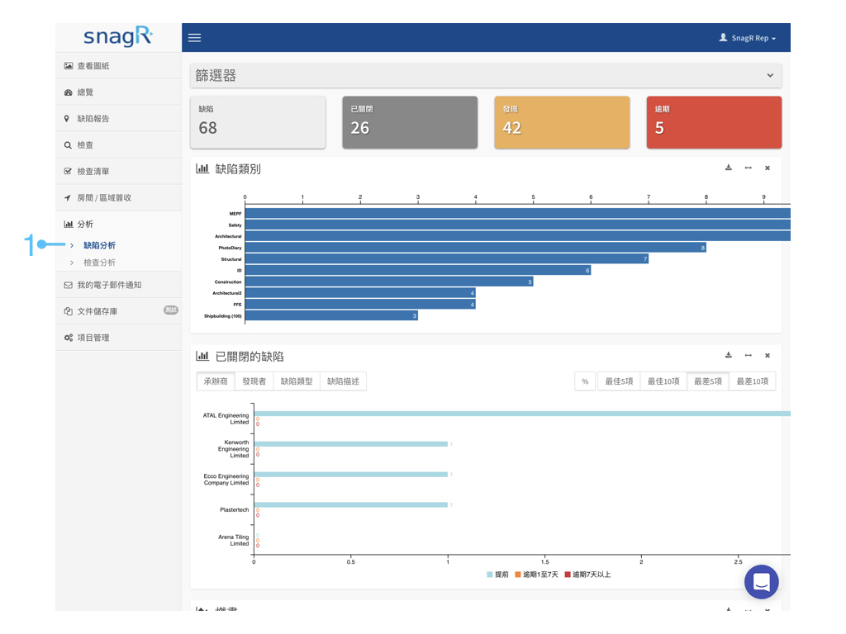Viewport: 846px width, 634px height.
Task: Click the PhotoDiary bar in chart
Action: click(x=475, y=248)
